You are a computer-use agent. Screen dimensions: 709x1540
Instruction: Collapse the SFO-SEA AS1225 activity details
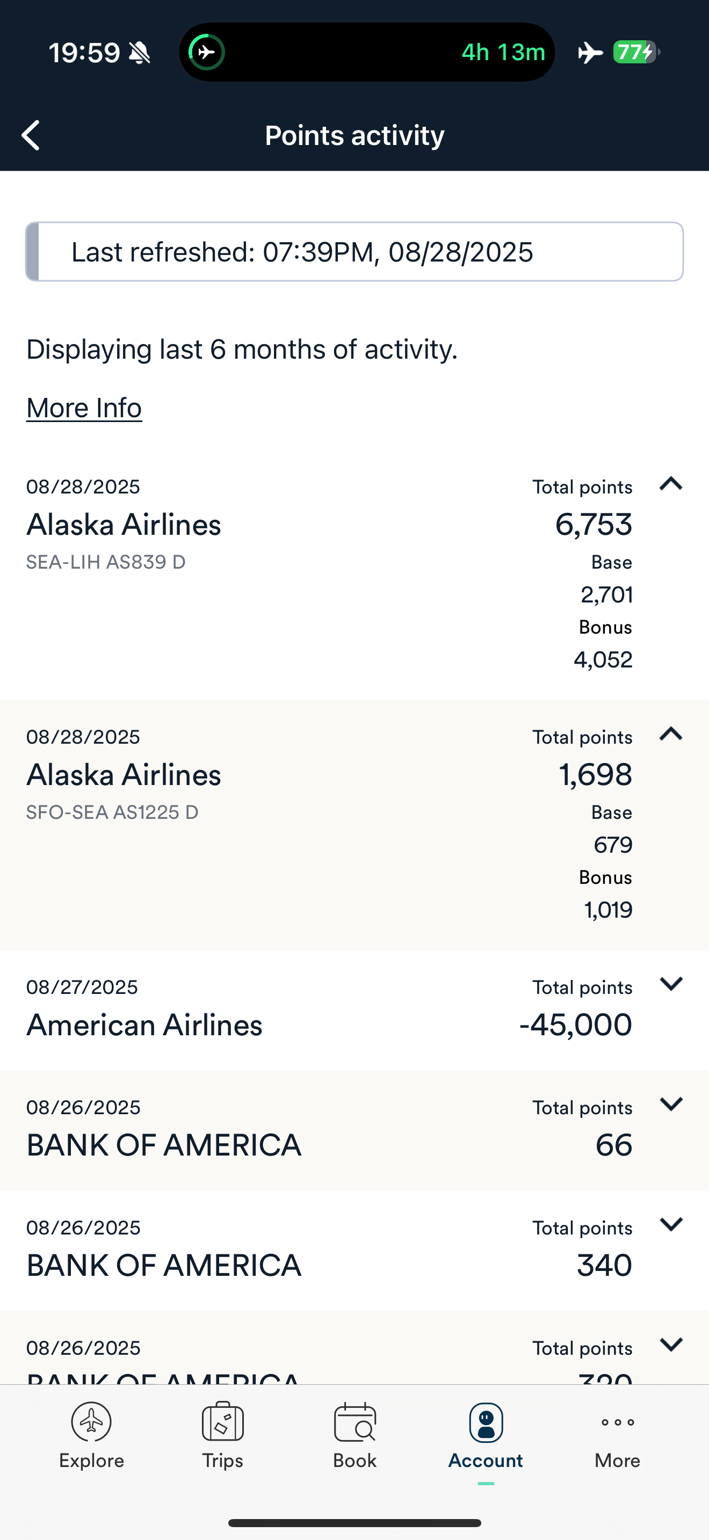point(671,733)
